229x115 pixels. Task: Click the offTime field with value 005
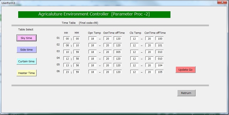point(118,52)
